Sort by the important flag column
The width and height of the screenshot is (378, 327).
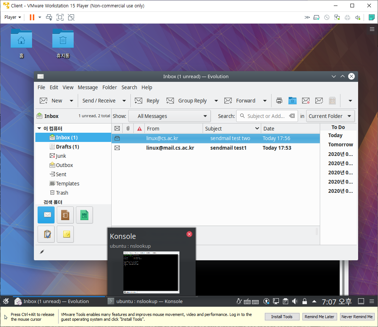coord(139,129)
